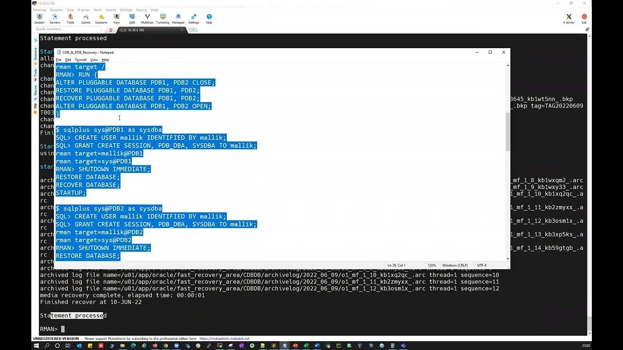The image size is (623, 350).
Task: Click 'Finished recover at 10-JUN-22' in terminal
Action: tap(91, 302)
